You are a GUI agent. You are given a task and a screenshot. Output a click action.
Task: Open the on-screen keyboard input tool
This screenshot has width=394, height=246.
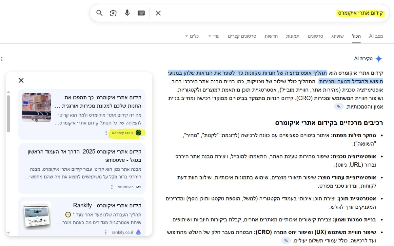point(141,13)
